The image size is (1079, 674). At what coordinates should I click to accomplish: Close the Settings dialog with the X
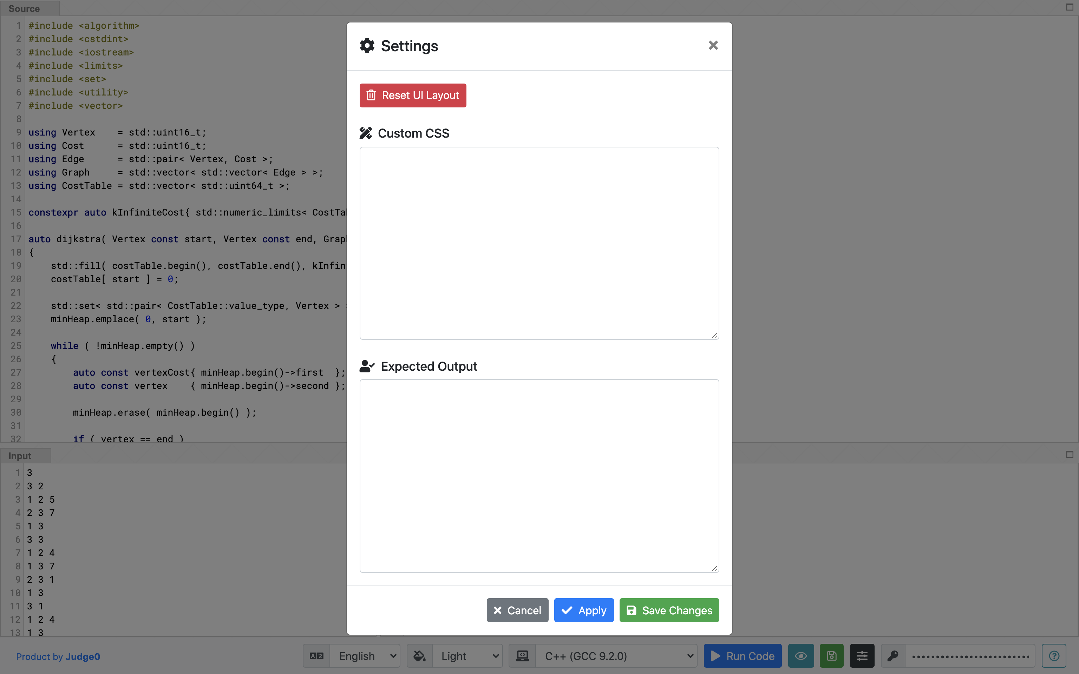point(713,46)
